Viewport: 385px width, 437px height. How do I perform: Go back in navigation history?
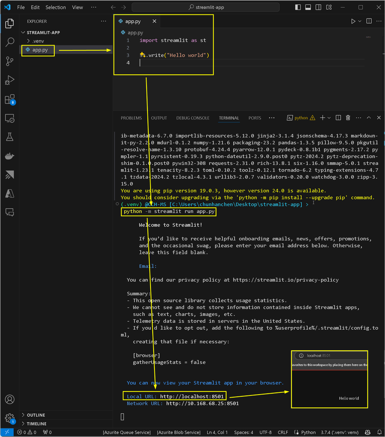[x=113, y=7]
